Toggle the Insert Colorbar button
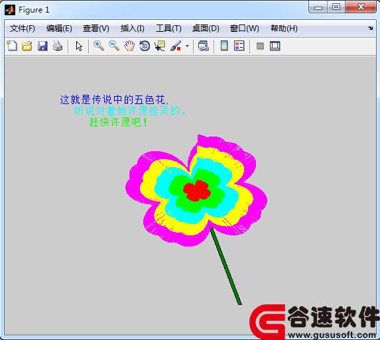Viewport: 380px width, 340px height. [224, 46]
